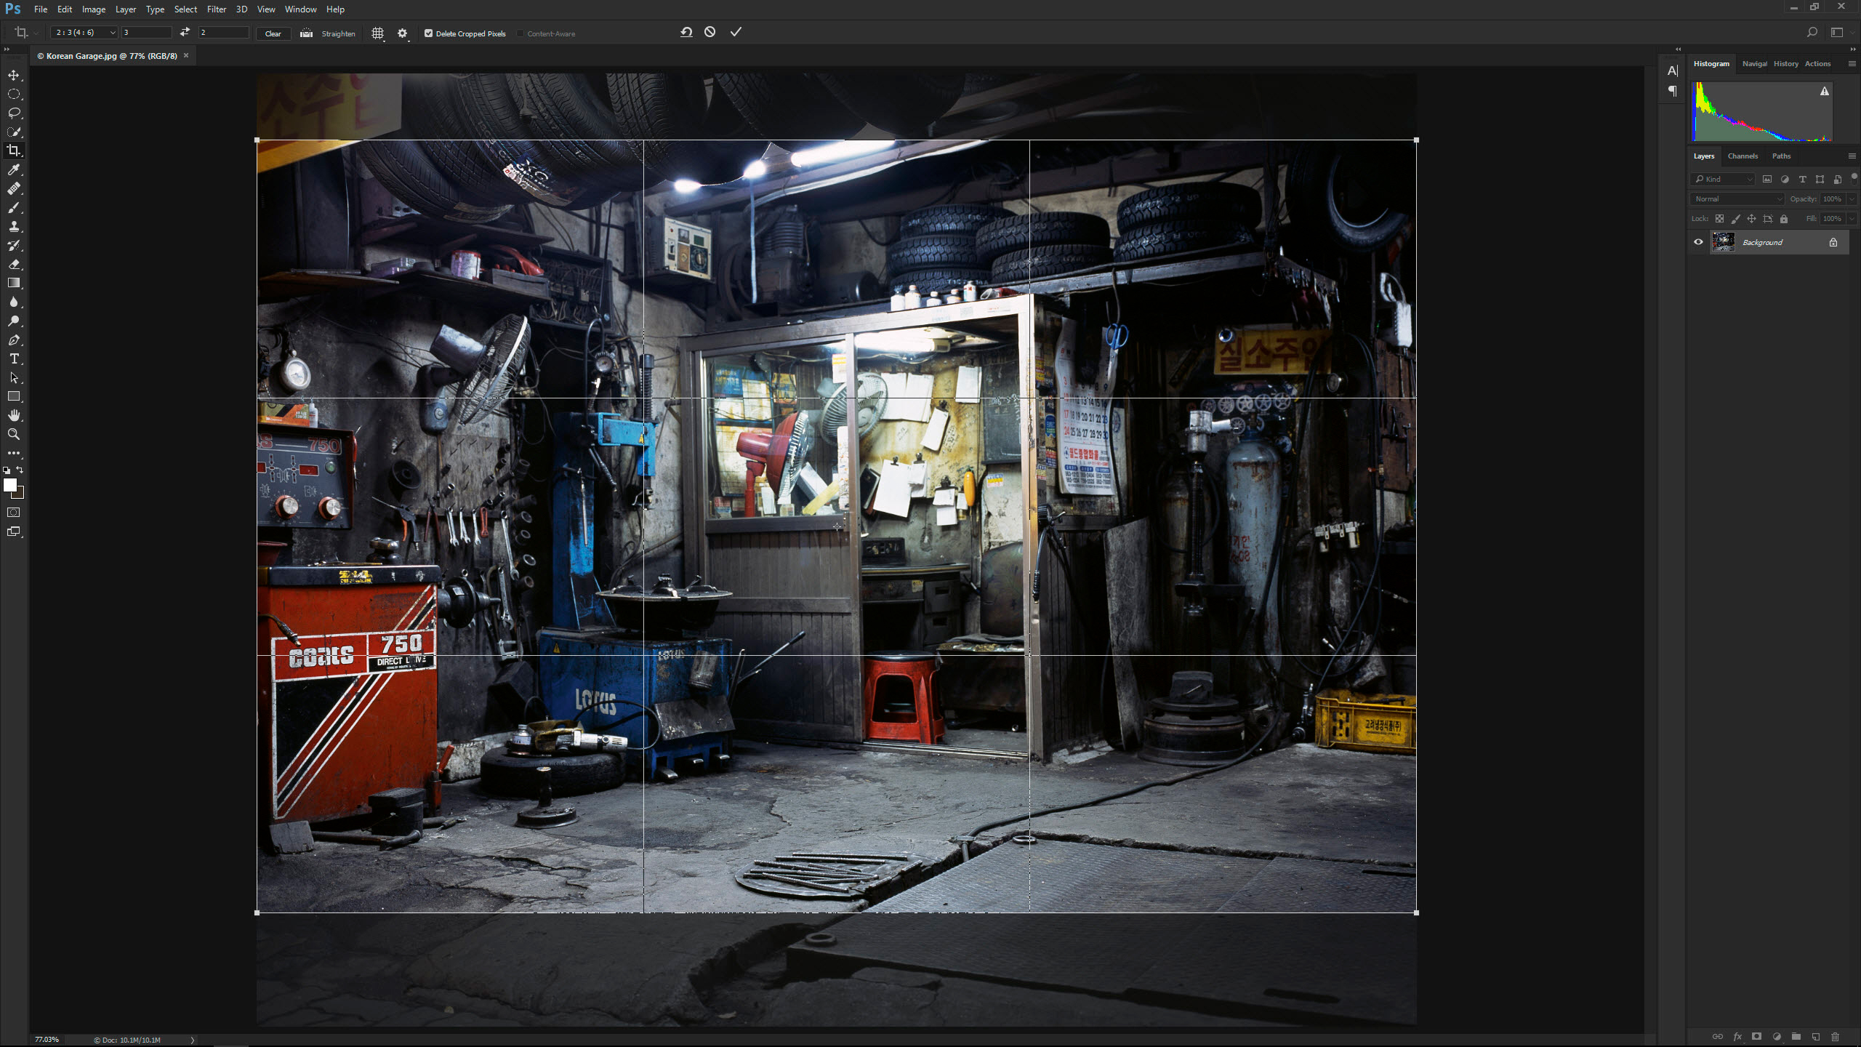Open the crop ratio preset dropdown
Image resolution: width=1861 pixels, height=1047 pixels.
[84, 33]
